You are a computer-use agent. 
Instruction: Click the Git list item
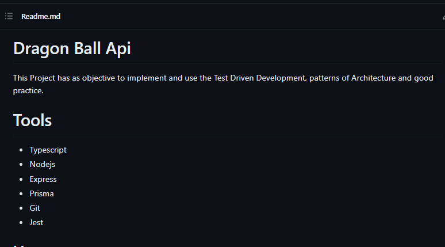tap(34, 208)
